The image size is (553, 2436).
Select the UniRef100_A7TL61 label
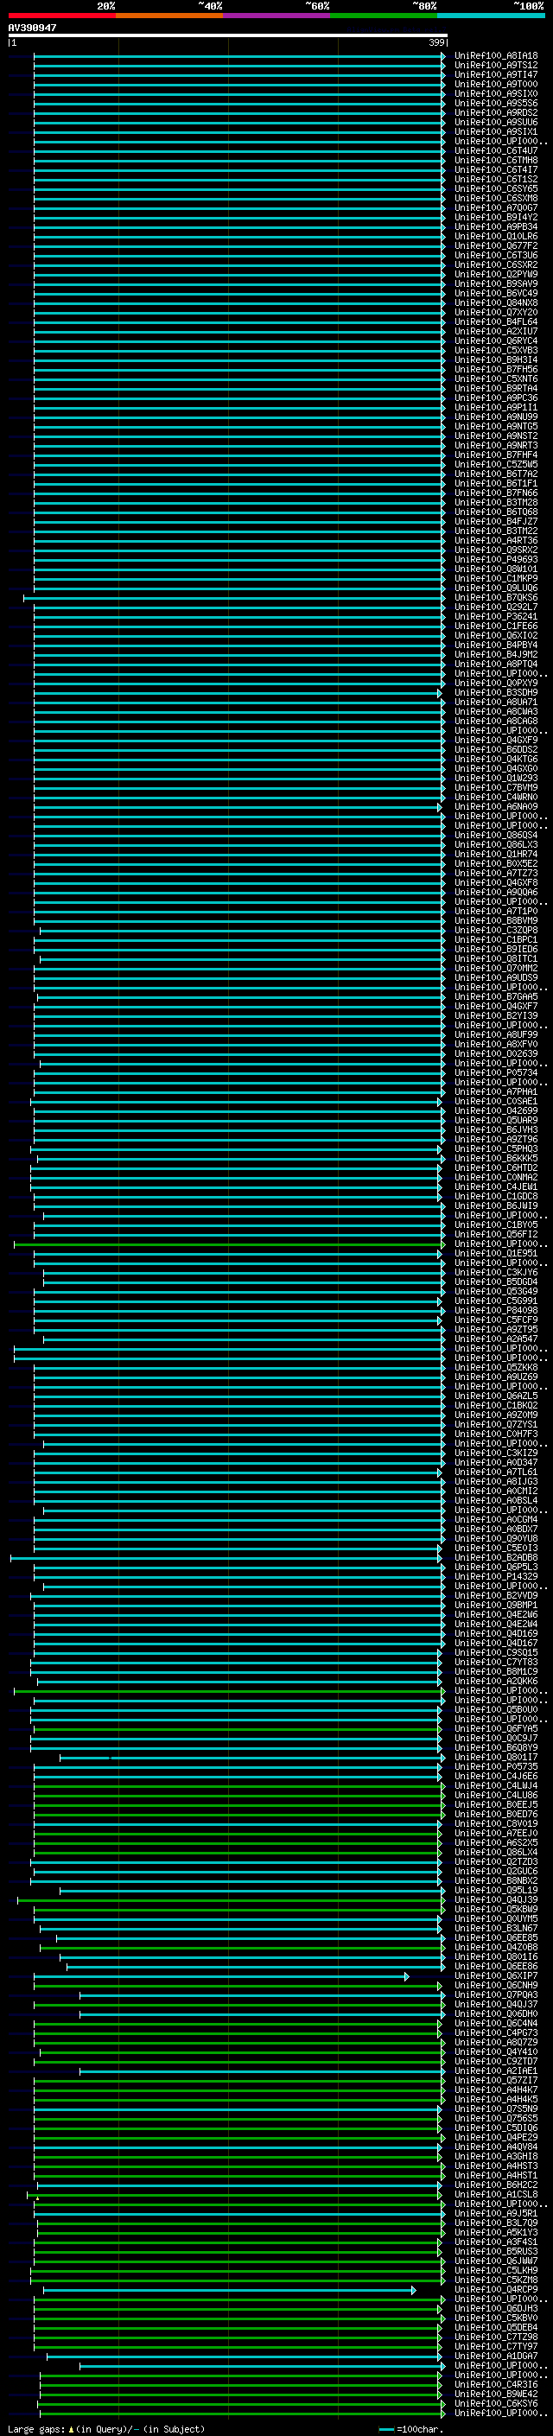pos(496,1472)
